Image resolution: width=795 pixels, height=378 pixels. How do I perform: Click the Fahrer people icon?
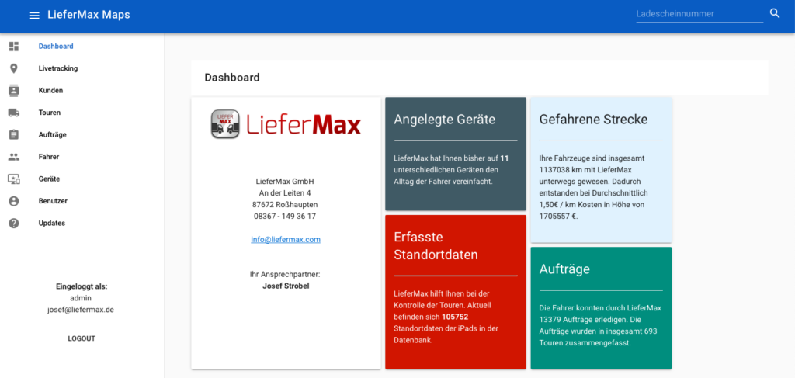click(14, 157)
